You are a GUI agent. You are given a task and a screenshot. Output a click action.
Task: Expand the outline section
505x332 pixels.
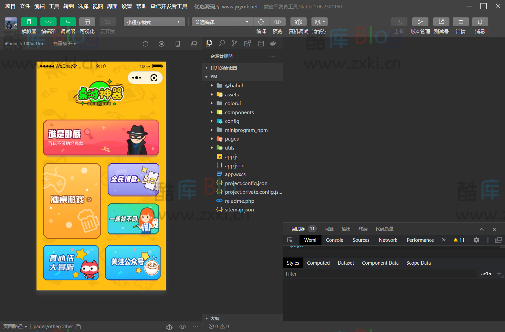pos(215,318)
